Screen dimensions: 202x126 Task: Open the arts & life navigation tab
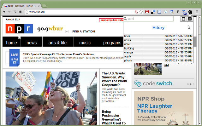click(57, 42)
